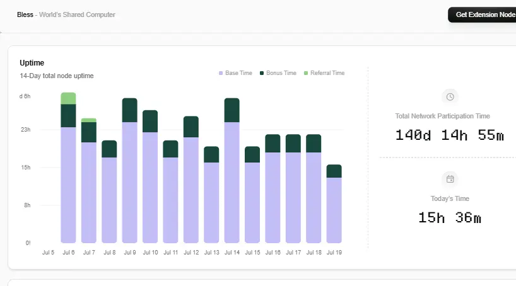Click the 15h 36m today's time value
This screenshot has height=286, width=516.
pos(450,217)
